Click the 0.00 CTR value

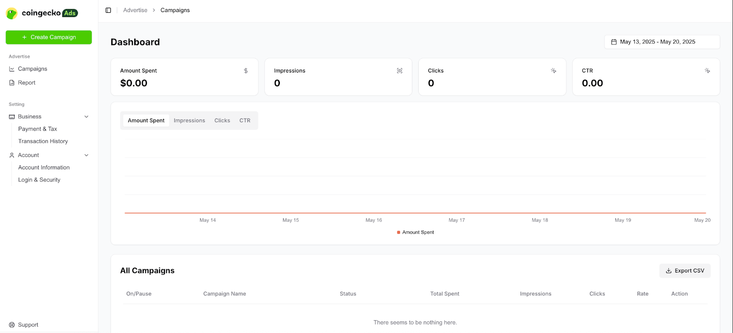click(x=592, y=83)
